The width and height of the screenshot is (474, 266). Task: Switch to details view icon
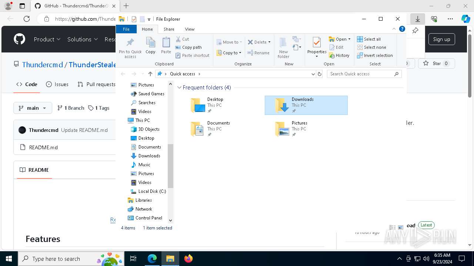tap(393, 228)
